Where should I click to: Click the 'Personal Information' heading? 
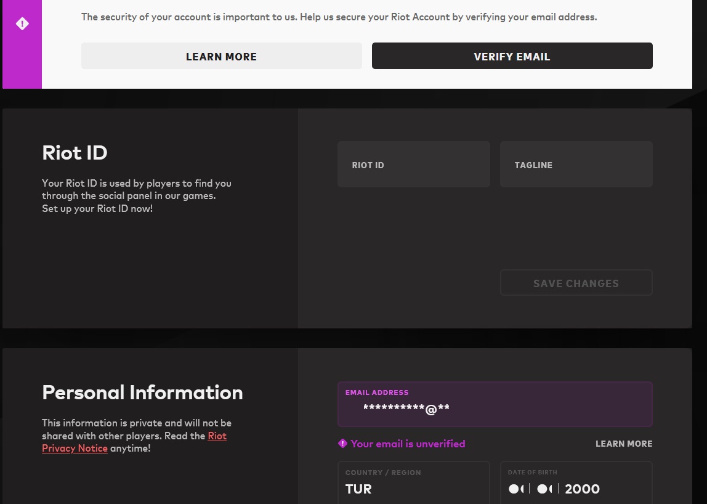coord(142,392)
